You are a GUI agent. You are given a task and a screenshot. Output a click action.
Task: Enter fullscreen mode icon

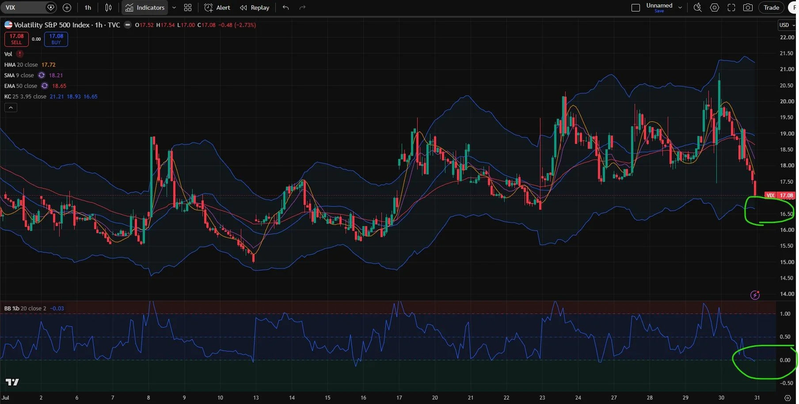(x=731, y=8)
